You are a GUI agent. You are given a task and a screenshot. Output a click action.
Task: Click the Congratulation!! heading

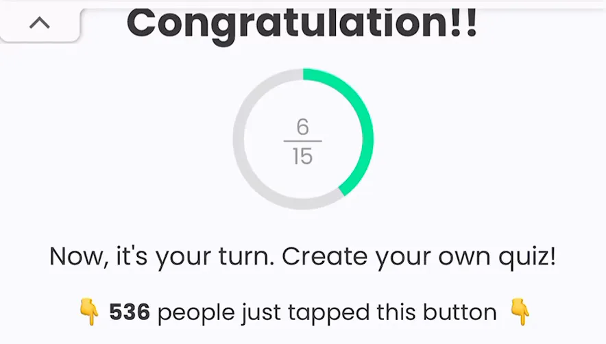302,24
